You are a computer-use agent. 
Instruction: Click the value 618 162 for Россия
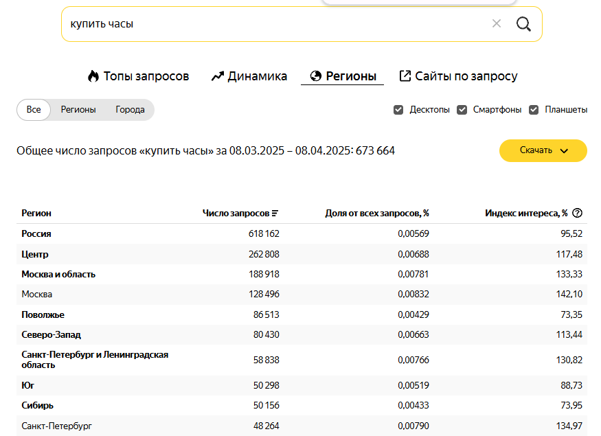pos(264,233)
